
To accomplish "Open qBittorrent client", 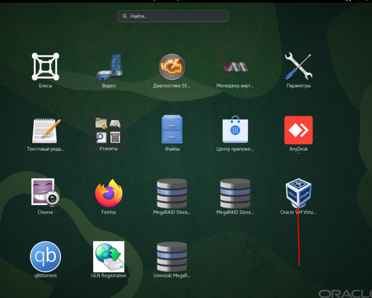I will tap(45, 256).
